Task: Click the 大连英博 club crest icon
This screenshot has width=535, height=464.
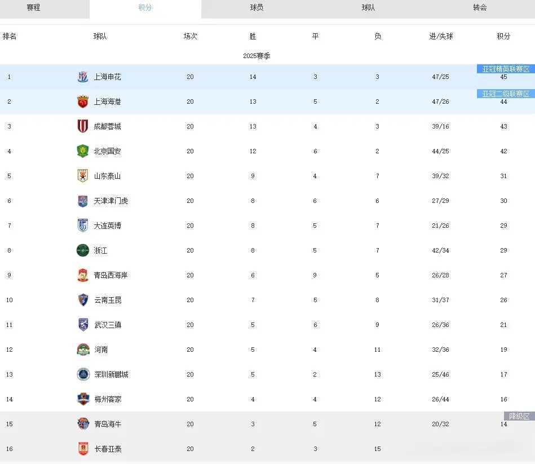Action: tap(83, 226)
